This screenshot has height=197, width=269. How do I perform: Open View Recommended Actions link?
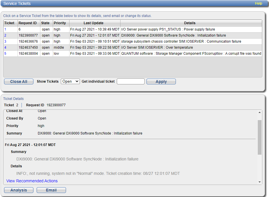point(32,181)
